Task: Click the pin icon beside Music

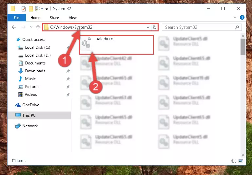Action: [x=68, y=79]
